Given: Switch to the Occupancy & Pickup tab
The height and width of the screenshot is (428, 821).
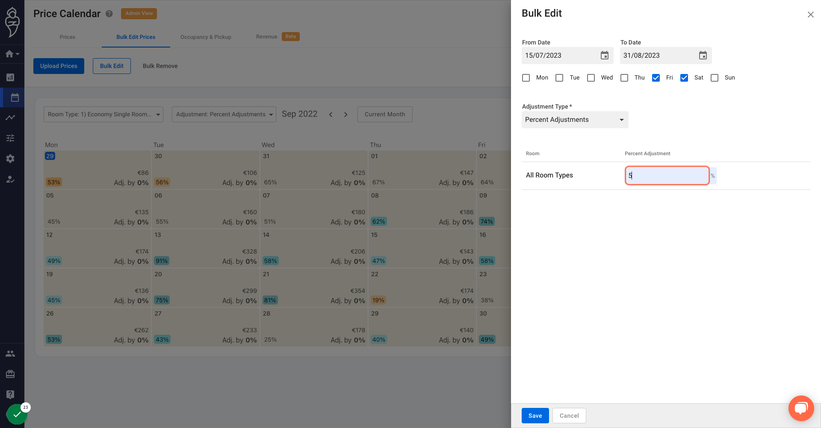Looking at the screenshot, I should [x=206, y=37].
